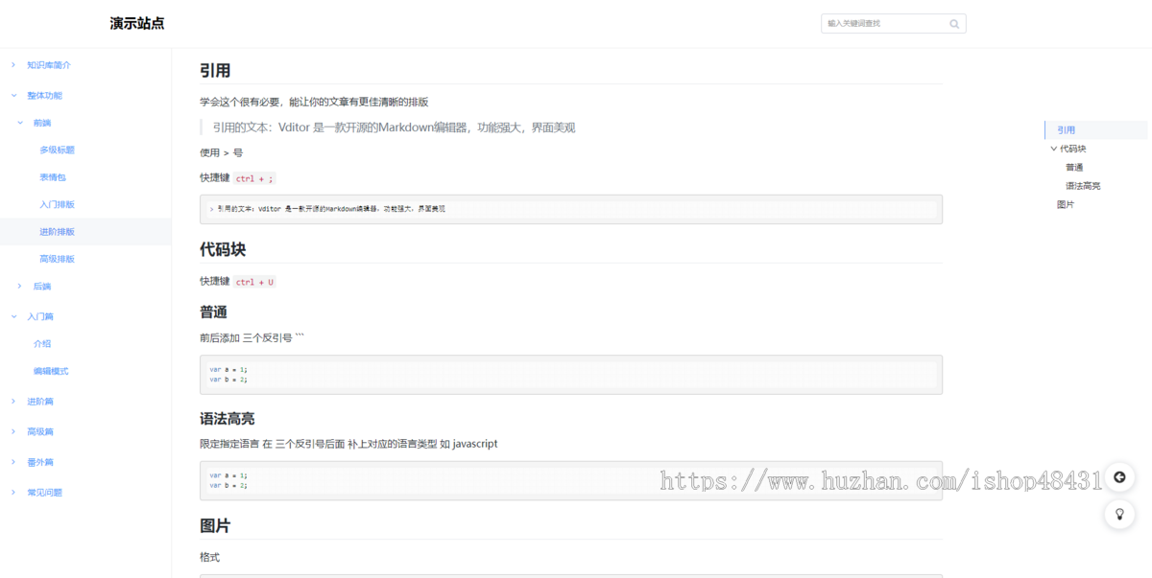Jump to 代码块 in the outline

pyautogui.click(x=1073, y=149)
